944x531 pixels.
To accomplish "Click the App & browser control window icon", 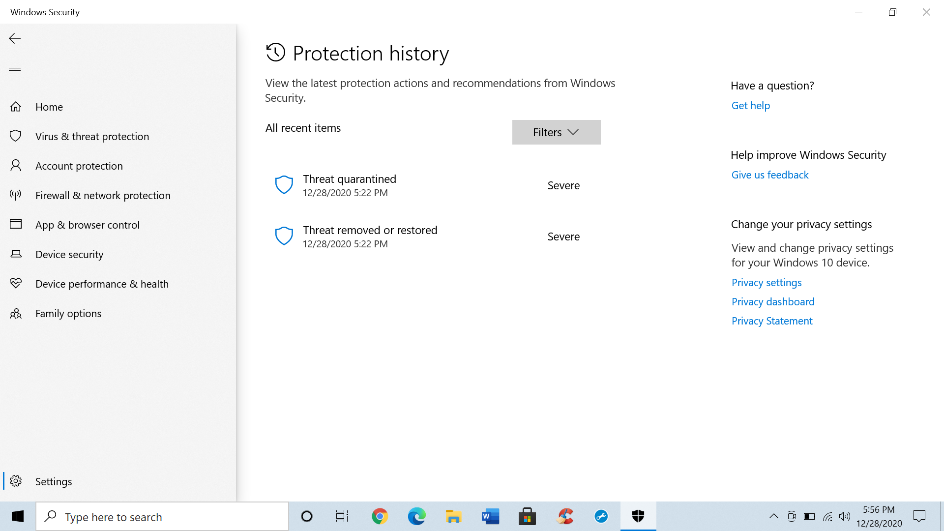I will [x=16, y=225].
